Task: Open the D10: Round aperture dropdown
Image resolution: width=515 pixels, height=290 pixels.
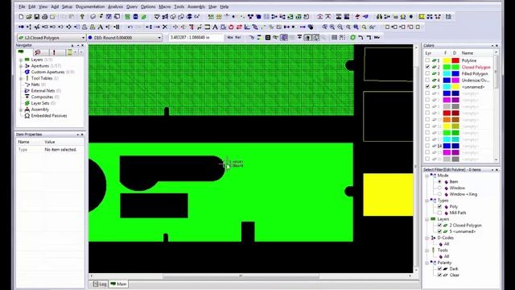Action: coord(159,38)
